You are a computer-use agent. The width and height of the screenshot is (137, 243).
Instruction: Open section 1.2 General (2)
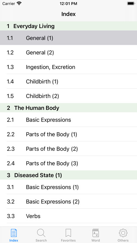coord(68,52)
